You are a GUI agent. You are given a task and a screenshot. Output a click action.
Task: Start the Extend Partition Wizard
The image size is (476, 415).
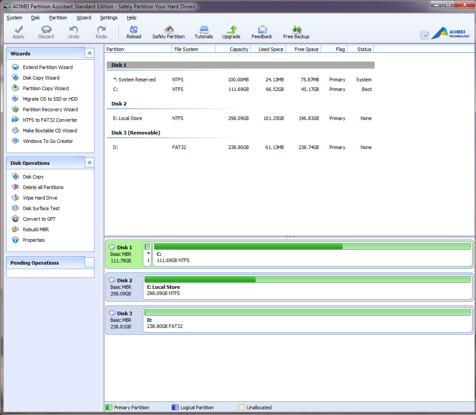click(x=47, y=67)
